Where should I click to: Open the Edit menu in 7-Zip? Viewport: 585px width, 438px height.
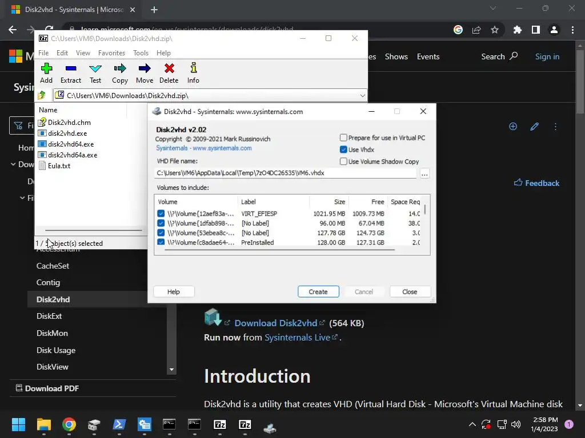tap(62, 53)
